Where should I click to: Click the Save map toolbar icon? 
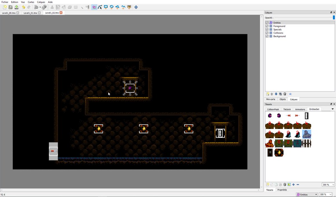click(x=16, y=7)
